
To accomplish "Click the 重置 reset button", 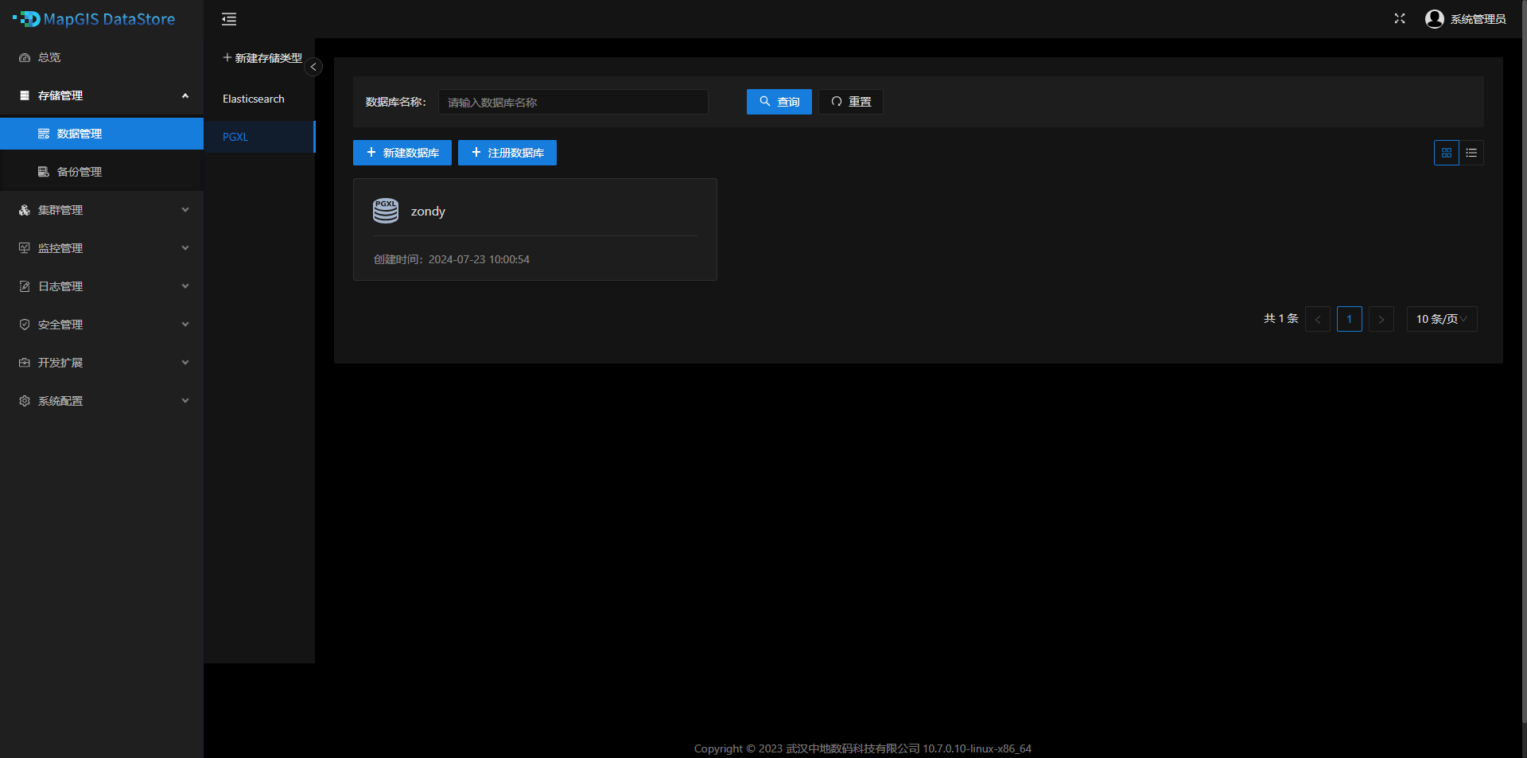I will (851, 102).
